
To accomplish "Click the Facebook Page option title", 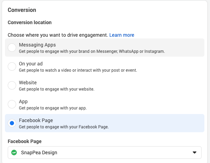I will click(36, 120).
